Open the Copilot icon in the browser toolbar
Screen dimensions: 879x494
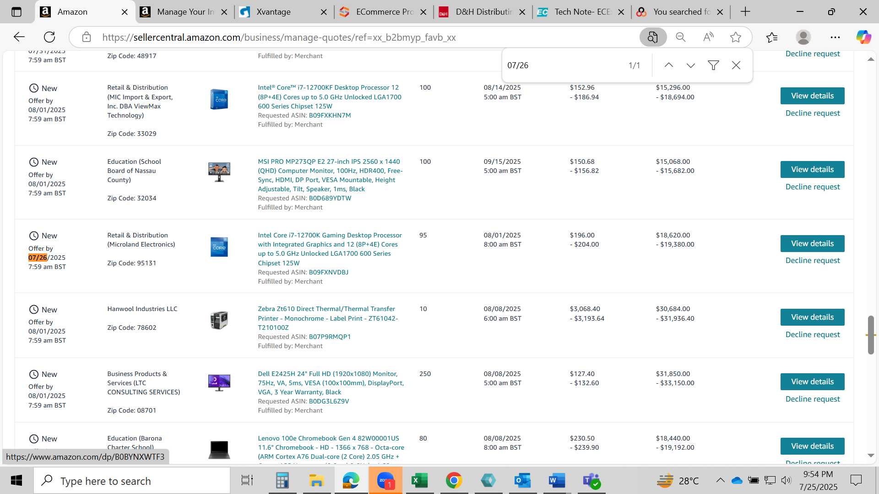[863, 37]
